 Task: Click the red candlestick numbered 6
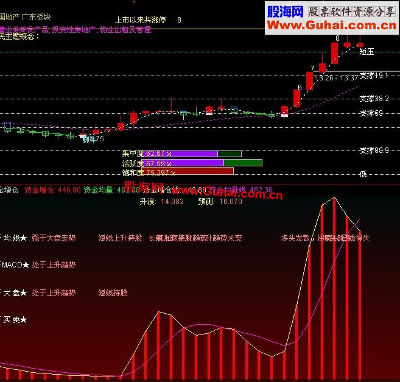coord(296,98)
